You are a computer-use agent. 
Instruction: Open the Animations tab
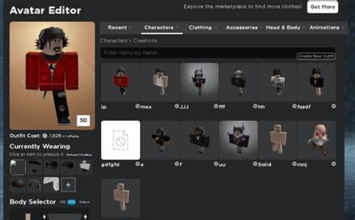pyautogui.click(x=324, y=27)
